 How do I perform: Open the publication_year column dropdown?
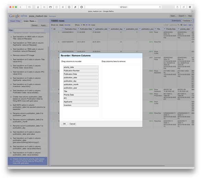(x=140, y=29)
